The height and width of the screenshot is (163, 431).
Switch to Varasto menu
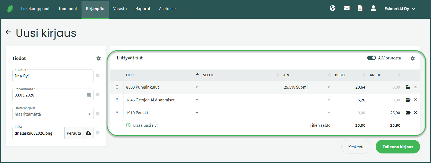click(120, 9)
